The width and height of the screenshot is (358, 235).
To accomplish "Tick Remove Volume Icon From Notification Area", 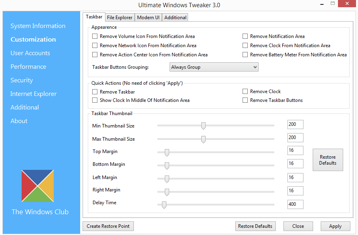I will tap(95, 36).
